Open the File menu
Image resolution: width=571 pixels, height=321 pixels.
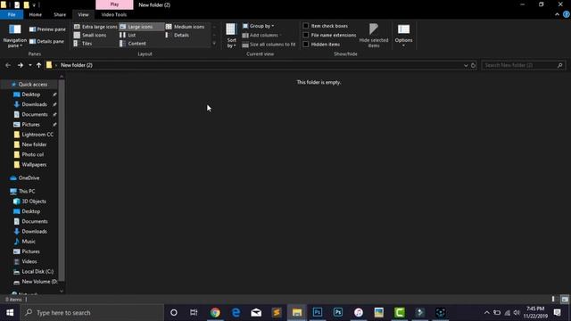tap(12, 14)
